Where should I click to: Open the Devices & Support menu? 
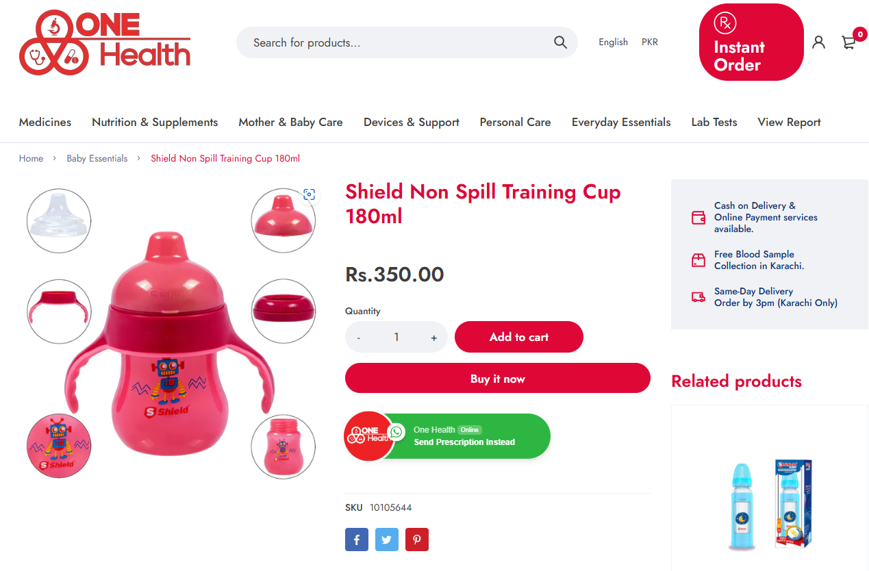412,122
